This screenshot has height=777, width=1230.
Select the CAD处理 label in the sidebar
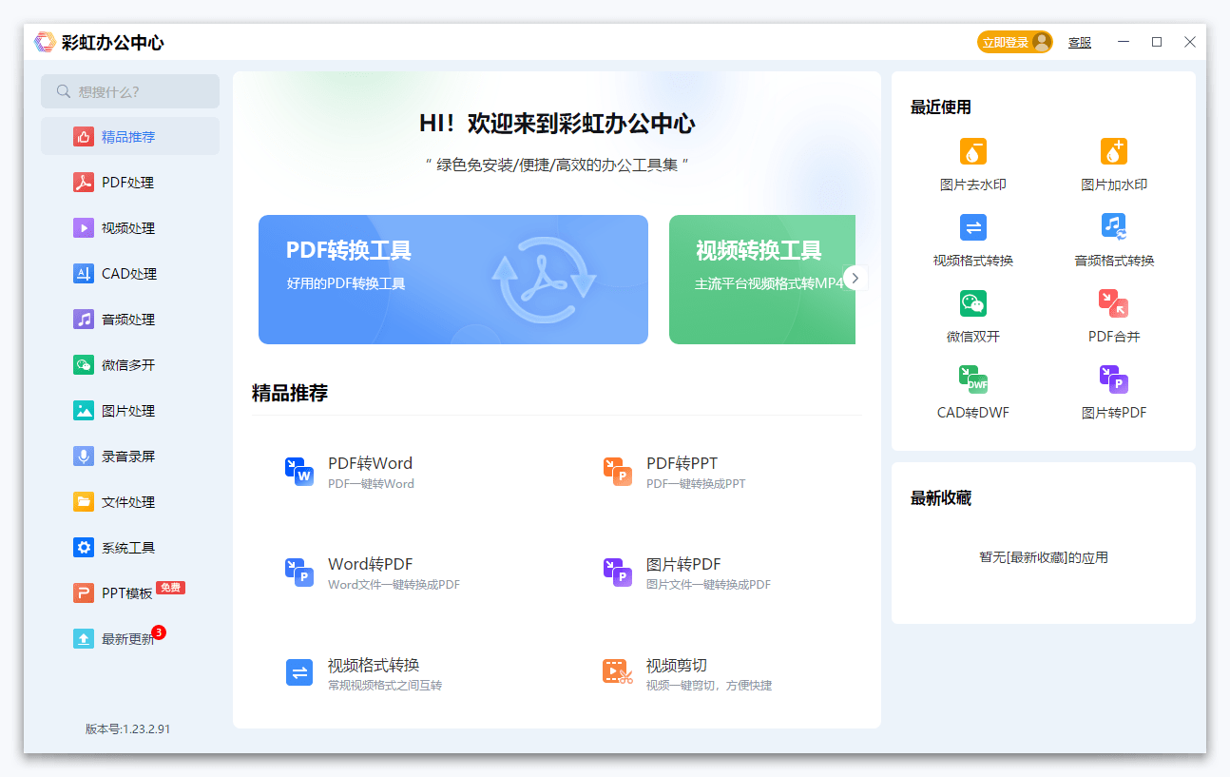129,274
